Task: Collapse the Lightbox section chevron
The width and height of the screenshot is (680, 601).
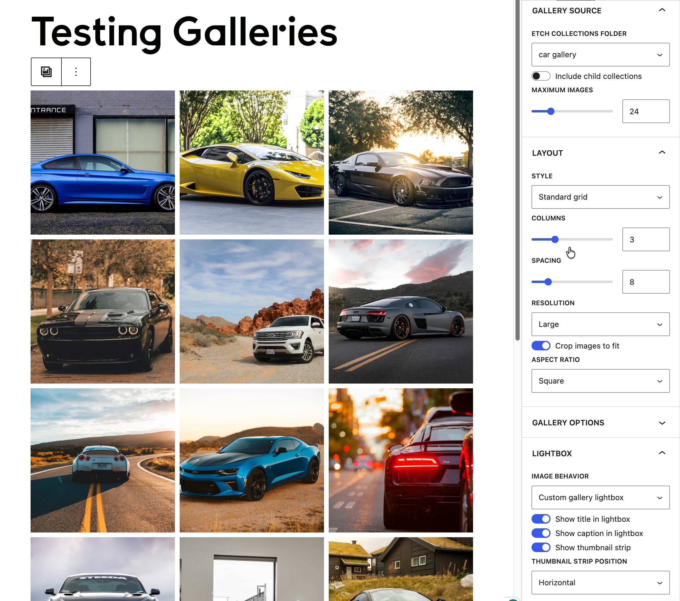Action: point(662,453)
